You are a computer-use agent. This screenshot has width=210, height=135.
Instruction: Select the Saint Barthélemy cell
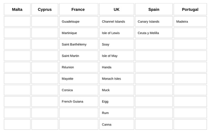78,44
